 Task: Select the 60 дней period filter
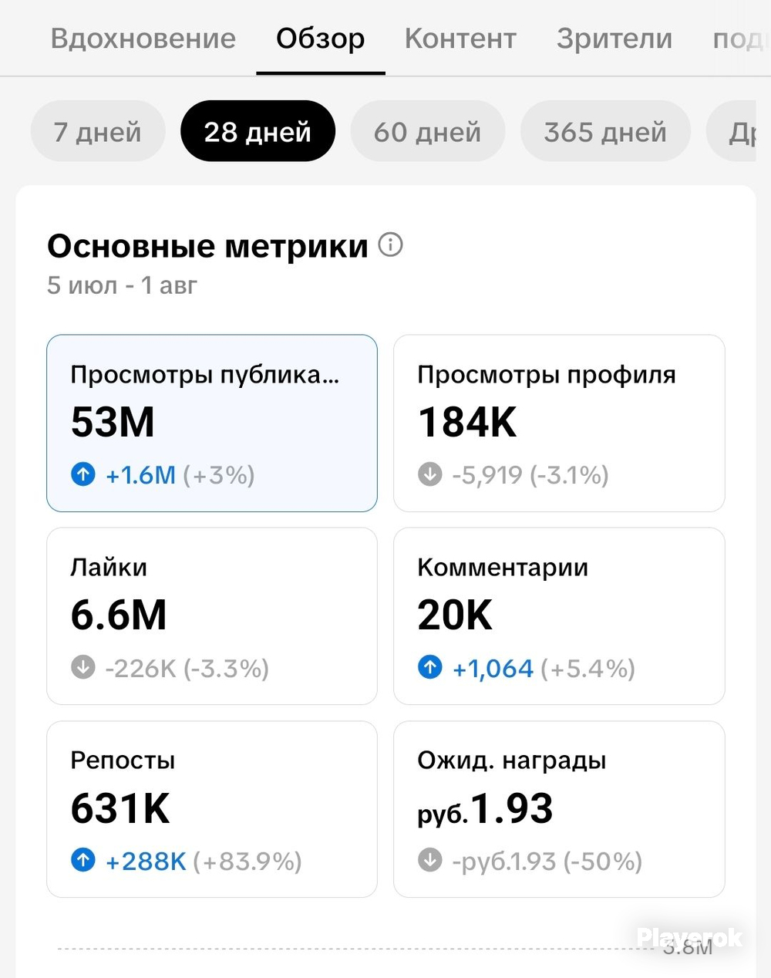[x=428, y=131]
